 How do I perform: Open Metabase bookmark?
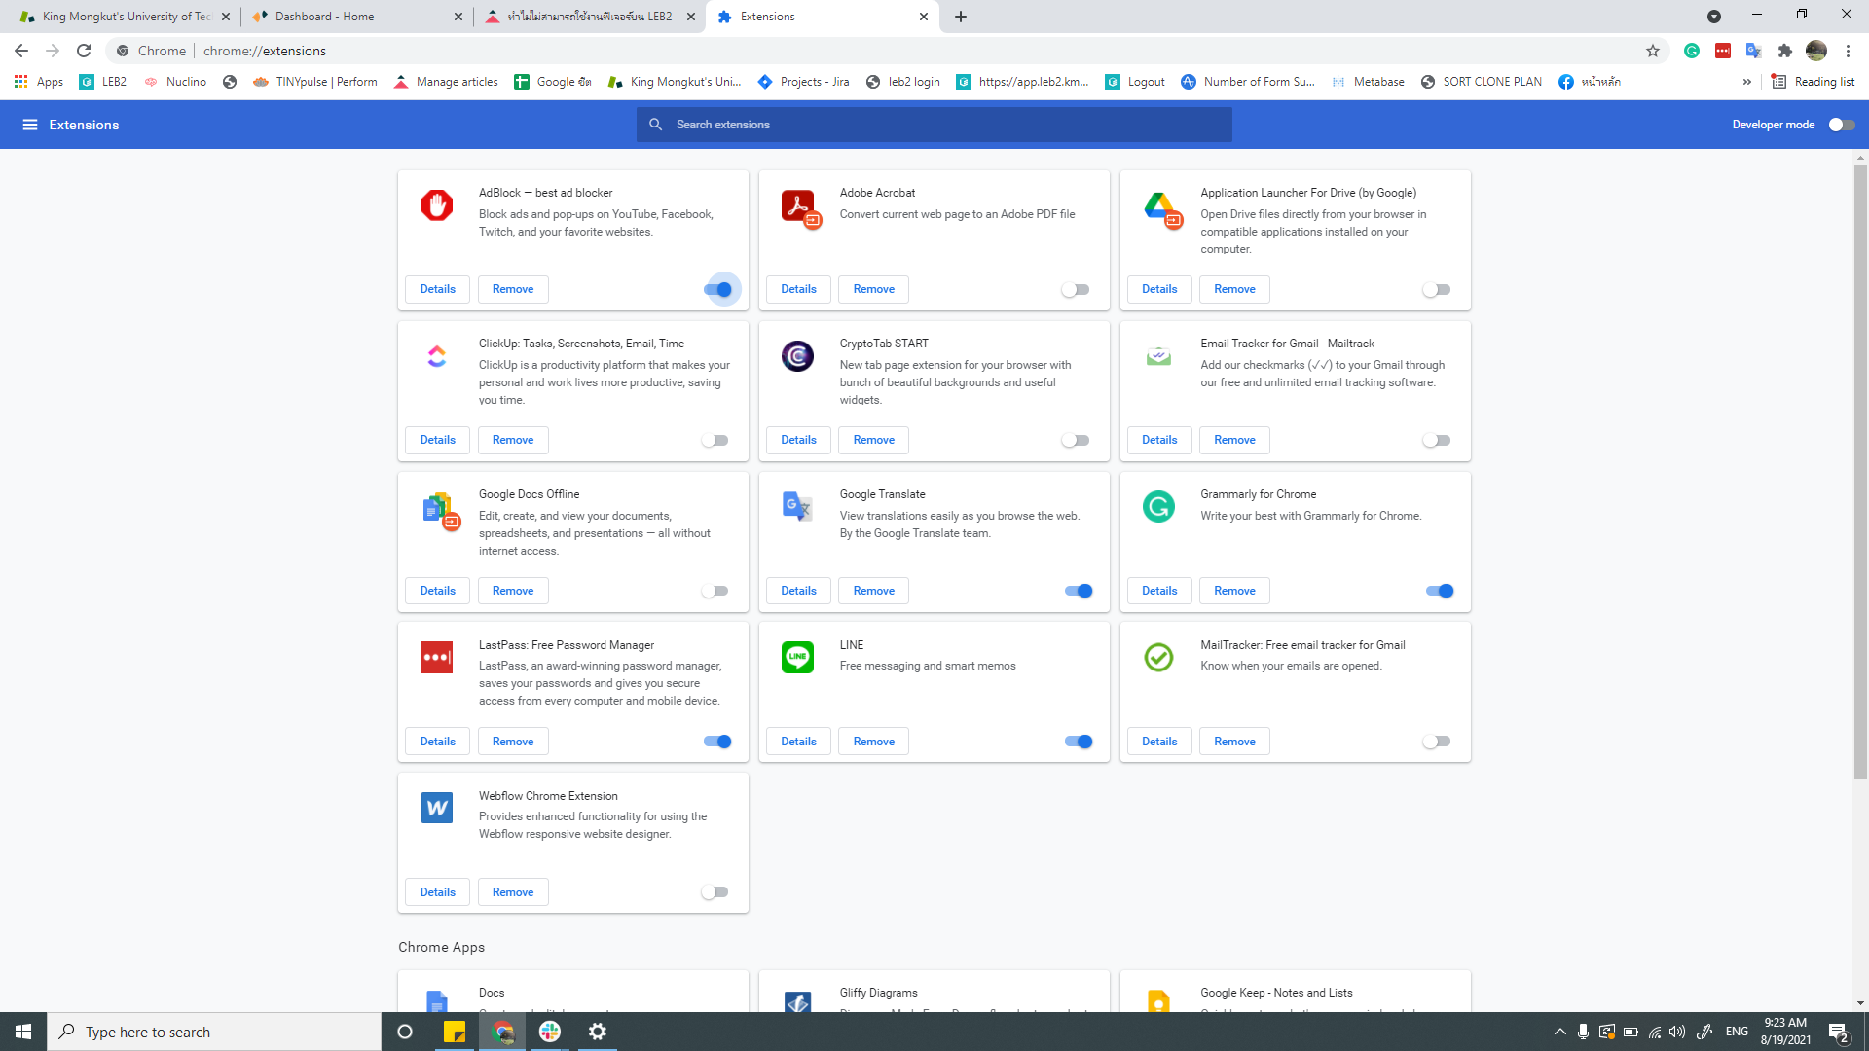1368,82
